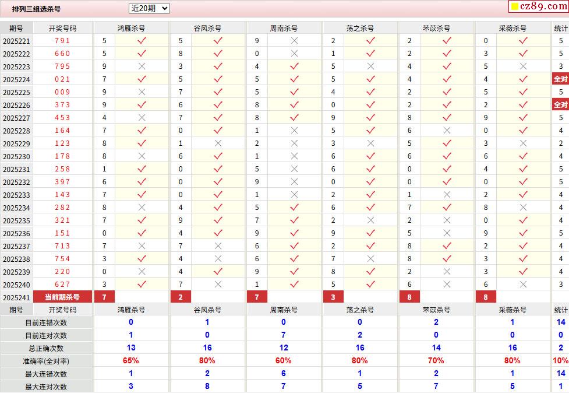Open the cz89.com site link
This screenshot has height=393, width=569.
[x=539, y=6]
